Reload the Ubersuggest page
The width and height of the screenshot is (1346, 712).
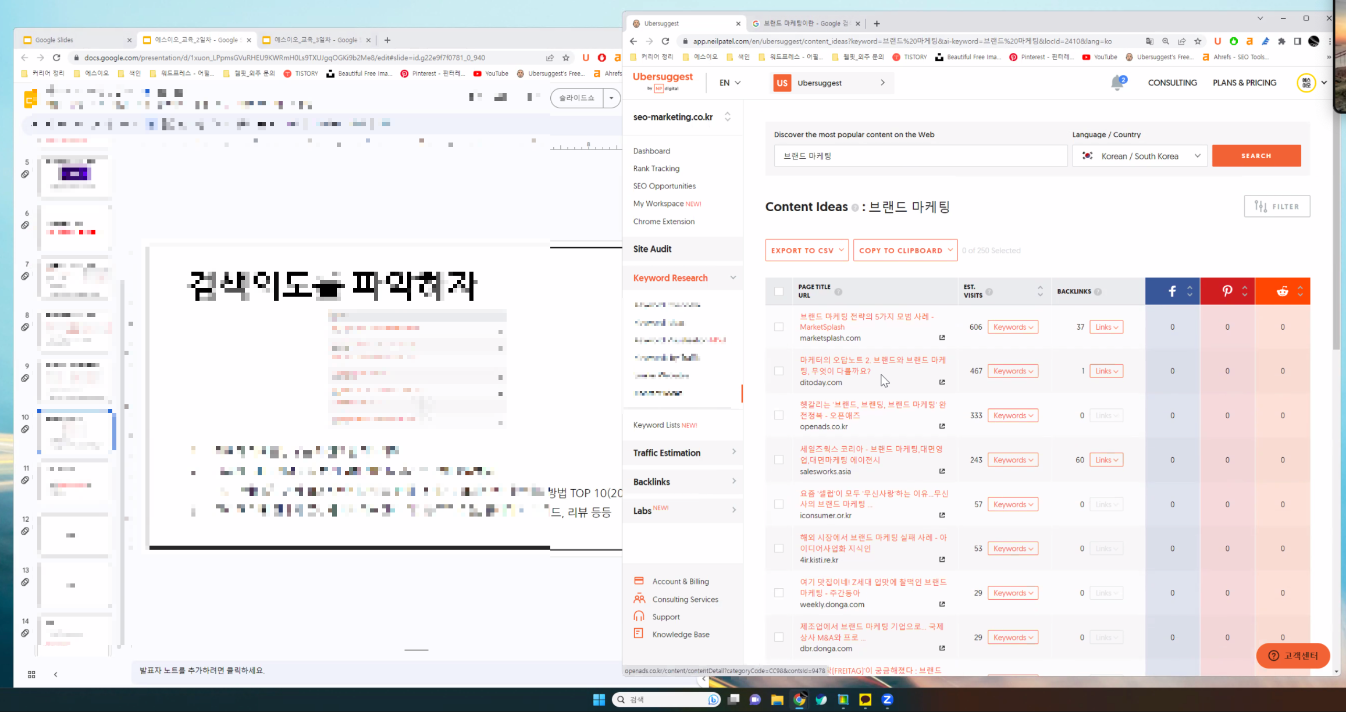coord(665,41)
